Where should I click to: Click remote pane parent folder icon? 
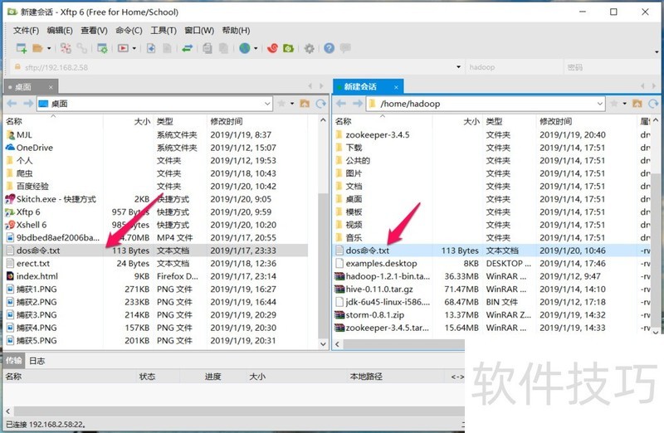[637, 104]
